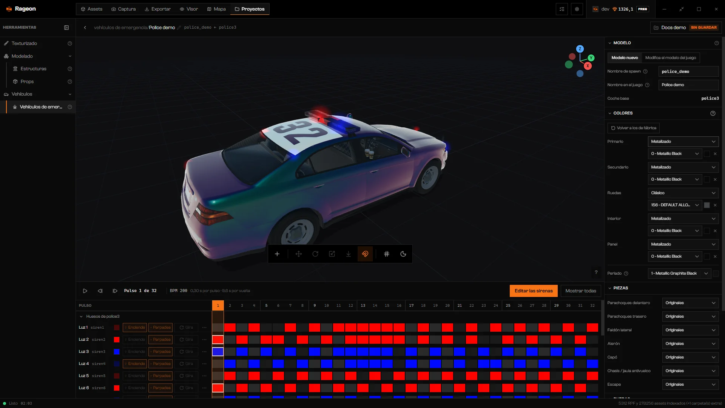Screen dimensions: 725x408
Task: Open the Primario paint type dropdown
Action: coord(683,142)
